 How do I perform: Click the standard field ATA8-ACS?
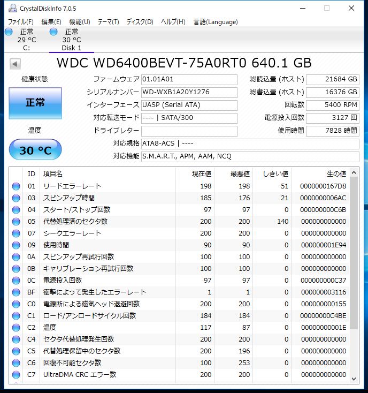click(250, 144)
